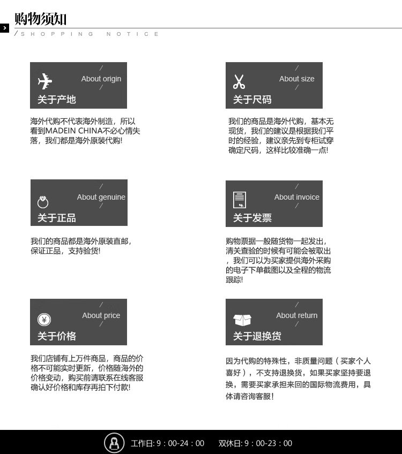Click the About genuine label

point(101,197)
